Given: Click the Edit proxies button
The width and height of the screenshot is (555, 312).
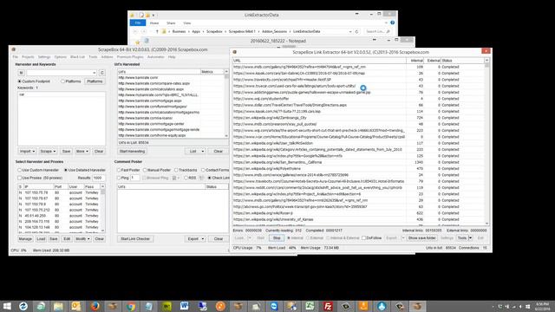Looking at the screenshot, I should (67, 239).
